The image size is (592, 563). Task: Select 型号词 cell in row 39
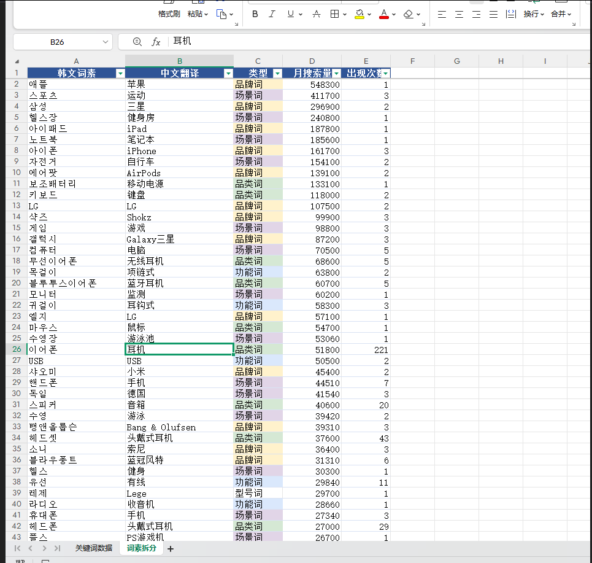click(x=258, y=494)
